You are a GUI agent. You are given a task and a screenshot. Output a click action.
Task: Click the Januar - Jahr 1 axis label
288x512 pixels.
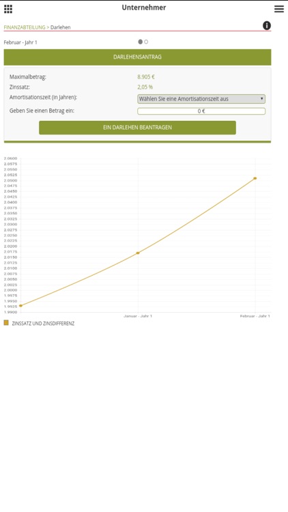(x=138, y=316)
